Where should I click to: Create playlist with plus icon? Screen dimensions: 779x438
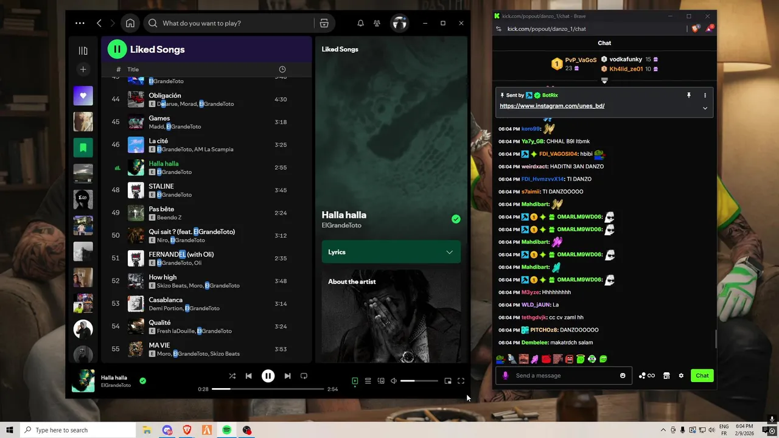pyautogui.click(x=83, y=69)
